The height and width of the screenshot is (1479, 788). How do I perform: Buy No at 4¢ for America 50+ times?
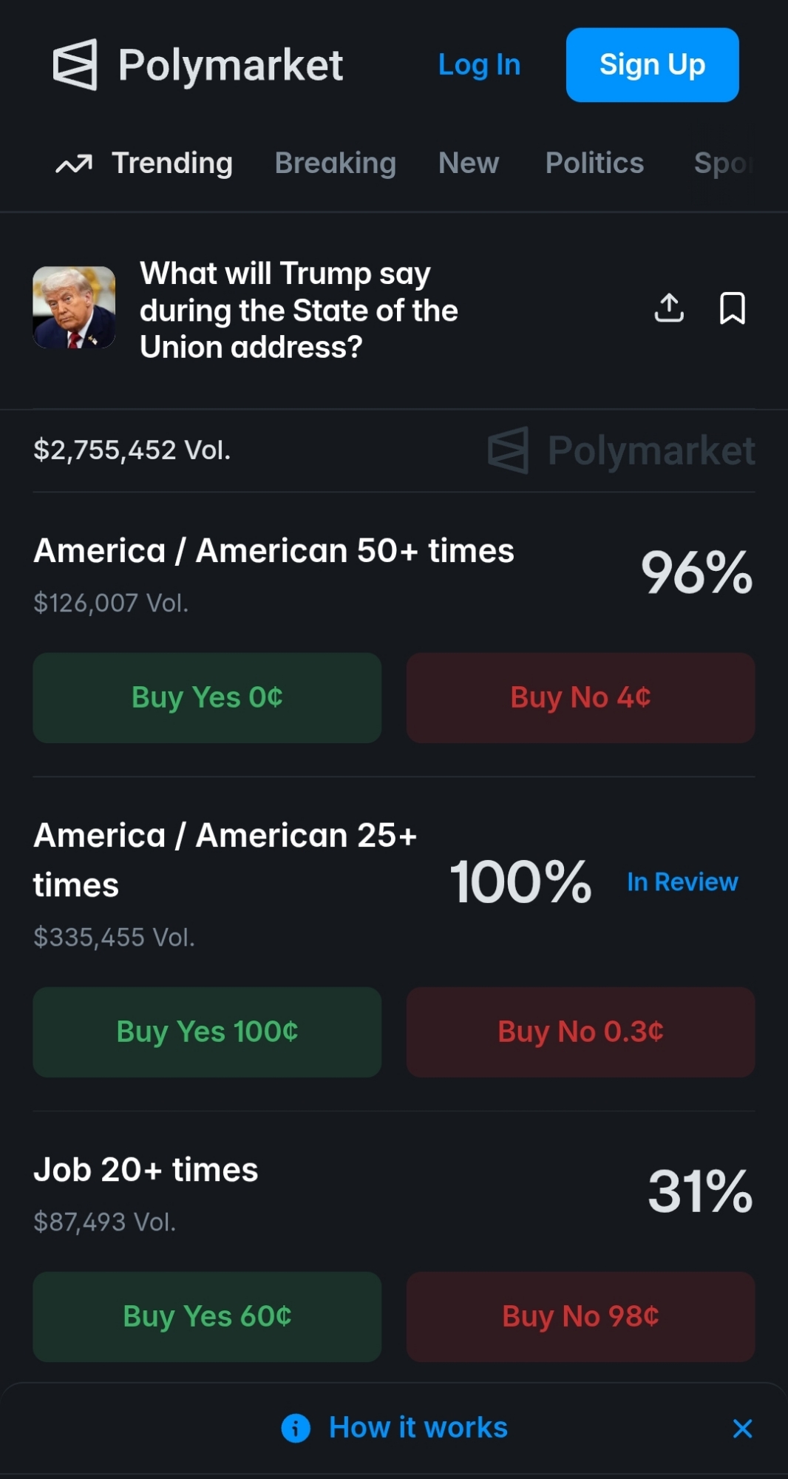[580, 697]
